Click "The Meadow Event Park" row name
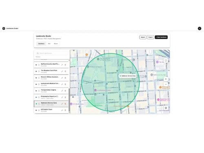This screenshot has width=204, height=153. click(49, 71)
